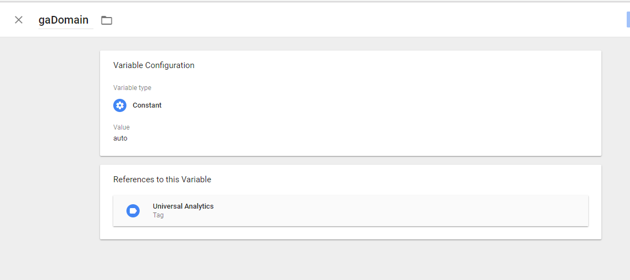Click the Tag subtitle under Universal Analytics
The height and width of the screenshot is (280, 630).
[158, 215]
